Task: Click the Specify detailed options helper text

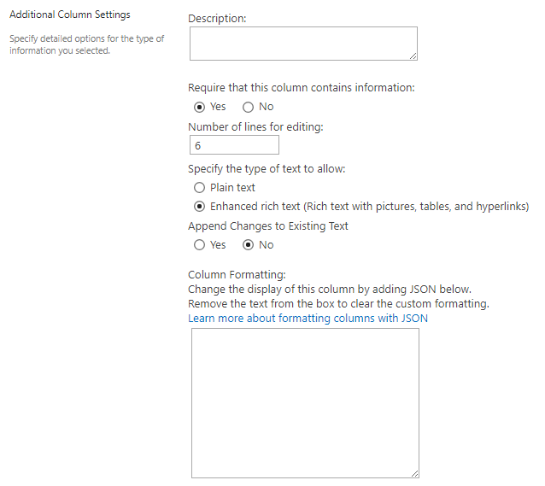Action: tap(86, 44)
